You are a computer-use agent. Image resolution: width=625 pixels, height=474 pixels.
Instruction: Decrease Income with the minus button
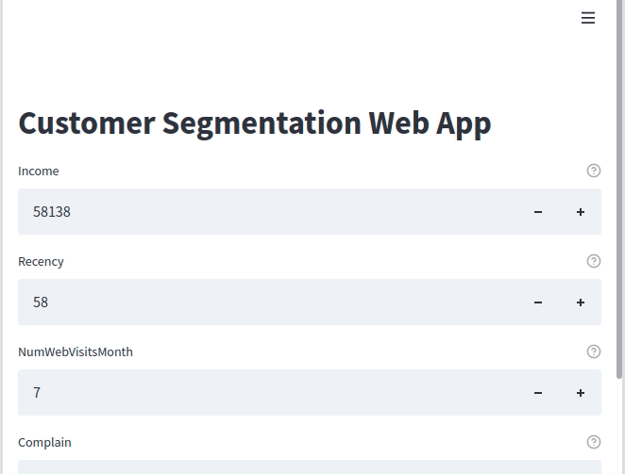538,212
